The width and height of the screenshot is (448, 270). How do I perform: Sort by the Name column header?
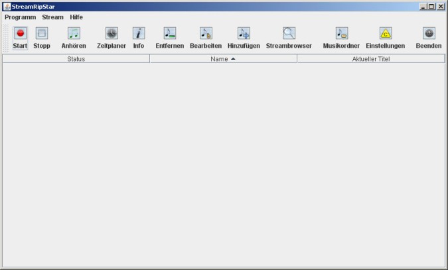(224, 59)
